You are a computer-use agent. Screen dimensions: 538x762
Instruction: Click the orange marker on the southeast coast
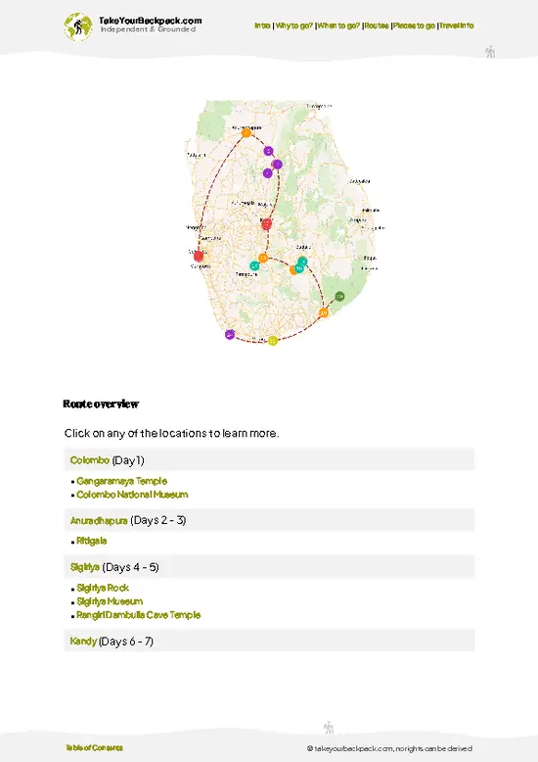click(x=324, y=312)
